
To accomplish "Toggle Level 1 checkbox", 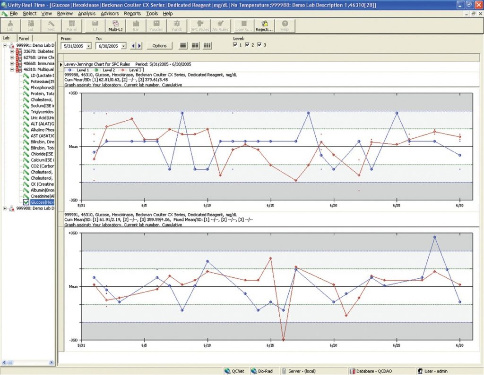I will pyautogui.click(x=235, y=45).
